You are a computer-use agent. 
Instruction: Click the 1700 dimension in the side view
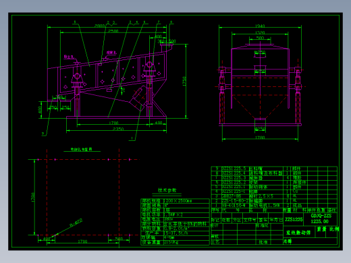113,123
